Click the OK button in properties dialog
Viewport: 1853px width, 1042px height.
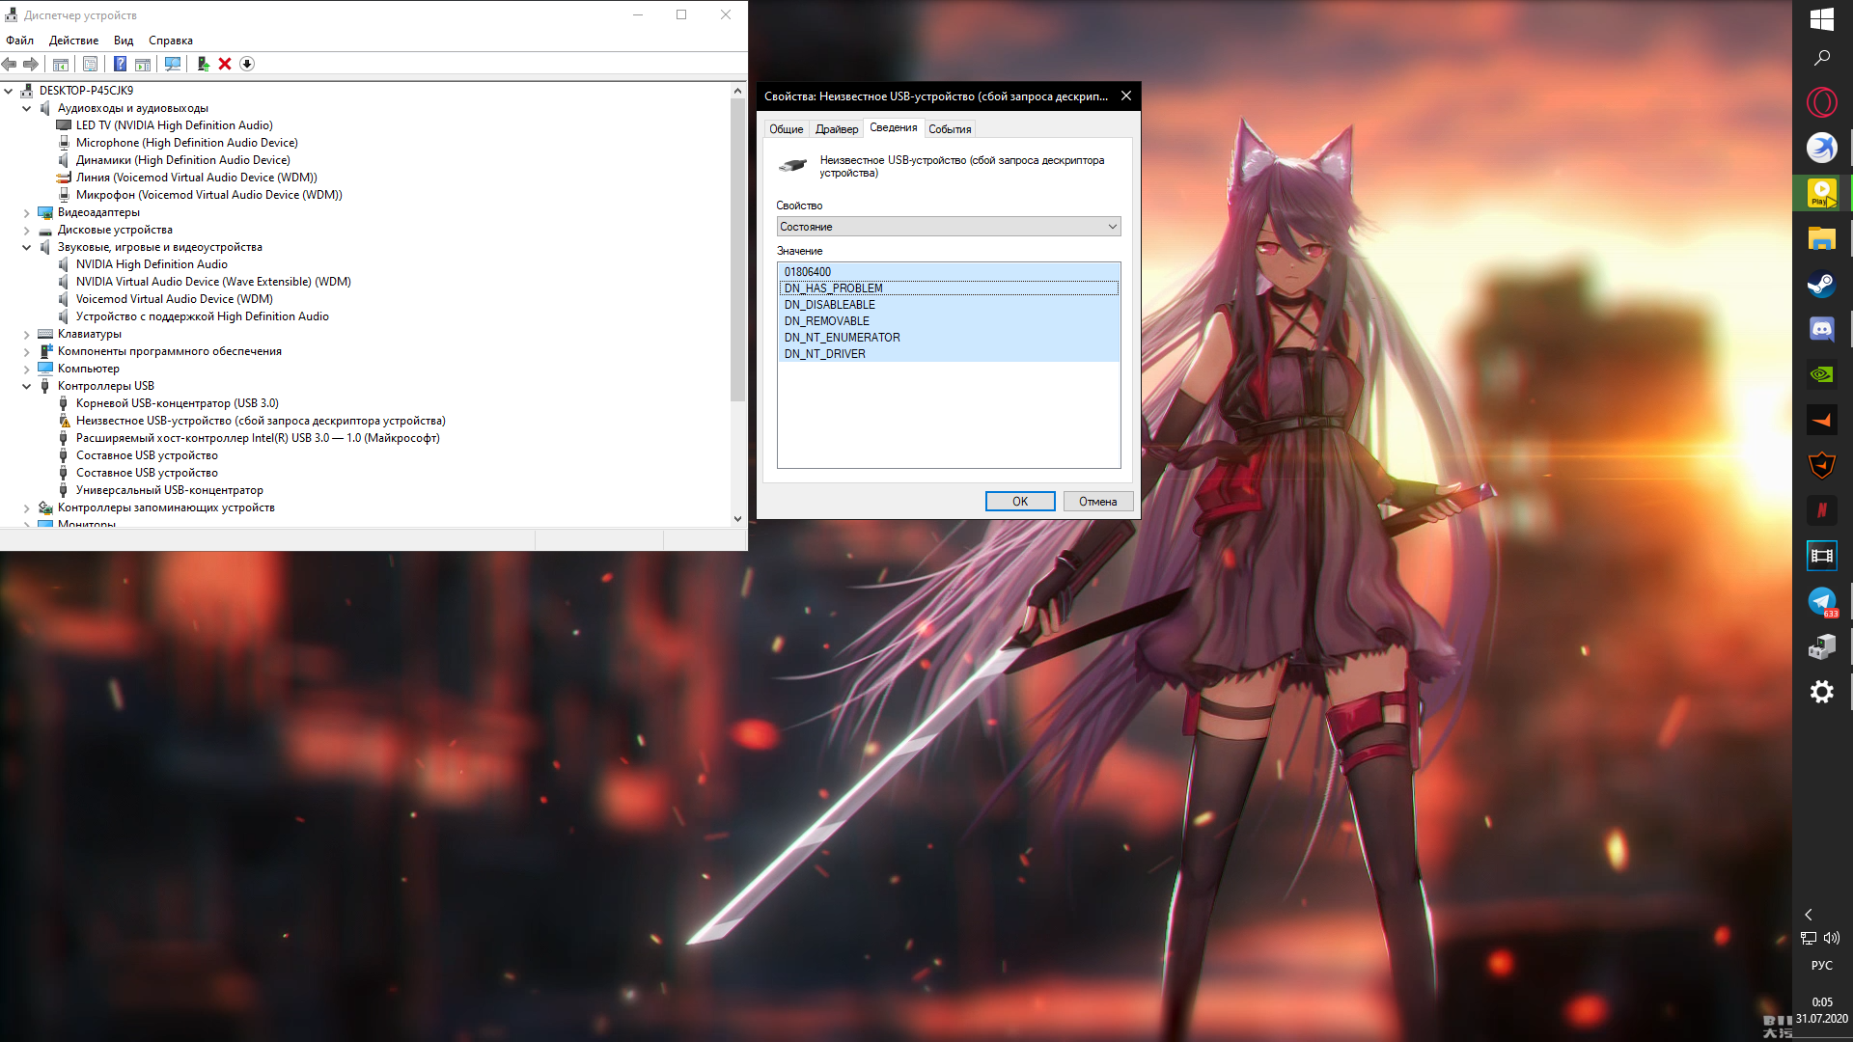tap(1020, 502)
